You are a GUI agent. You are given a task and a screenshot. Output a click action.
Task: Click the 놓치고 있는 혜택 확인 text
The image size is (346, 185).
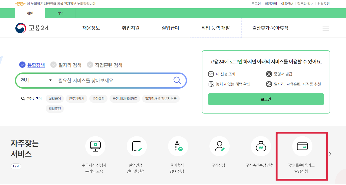233,84
